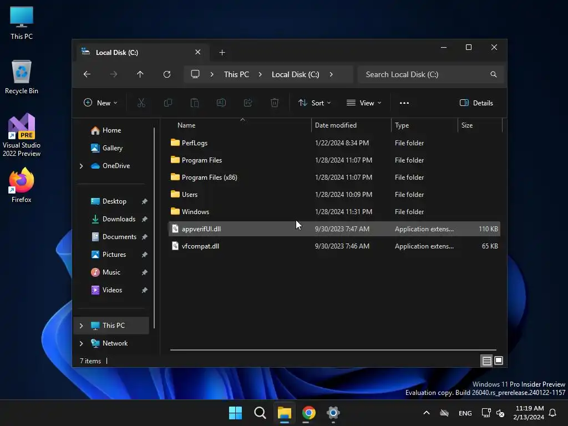This screenshot has width=568, height=426.
Task: Click File Explorer taskbar icon
Action: pos(285,413)
